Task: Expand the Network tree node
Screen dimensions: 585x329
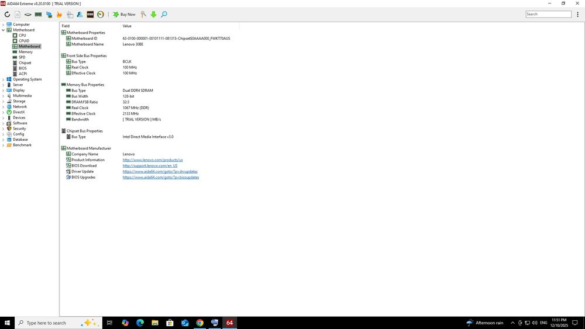Action: tap(4, 106)
